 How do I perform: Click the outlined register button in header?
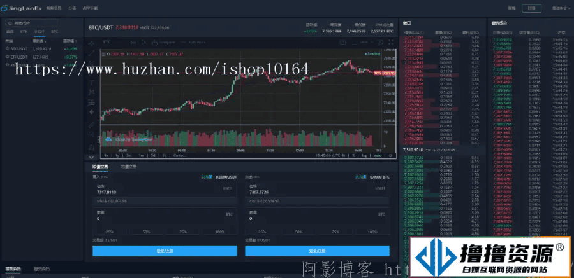[531, 8]
